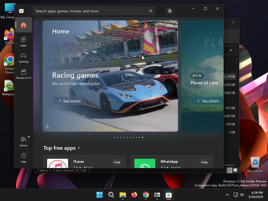Click '1 item selected' status text
The height and width of the screenshot is (201, 268).
point(63,170)
